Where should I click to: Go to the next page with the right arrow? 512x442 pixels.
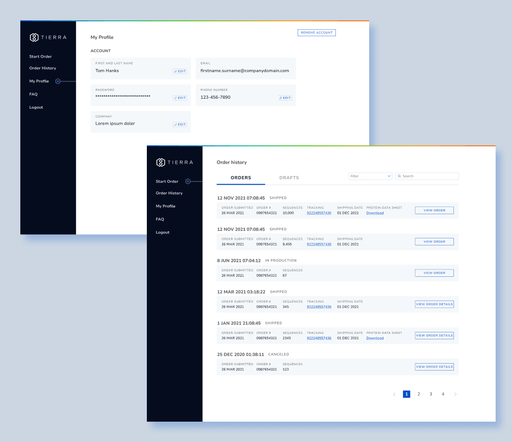[x=455, y=394]
